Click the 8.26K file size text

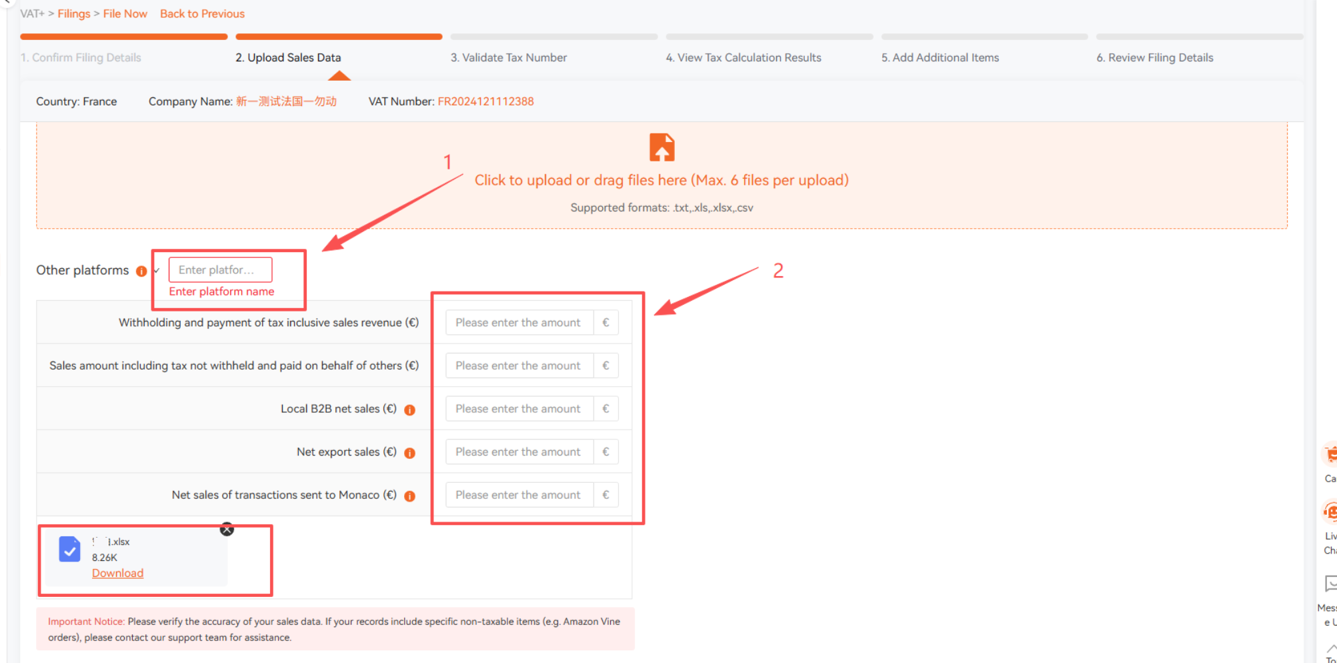pos(105,558)
